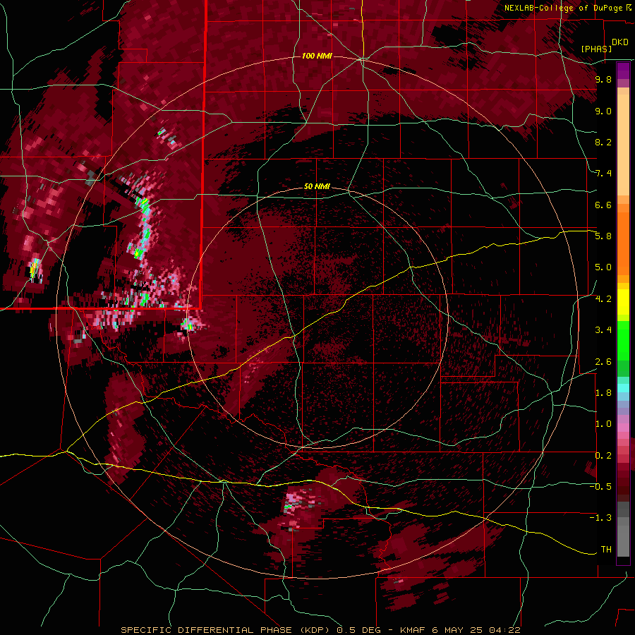Click the 6.6 legend value
This screenshot has width=635, height=635.
point(603,205)
